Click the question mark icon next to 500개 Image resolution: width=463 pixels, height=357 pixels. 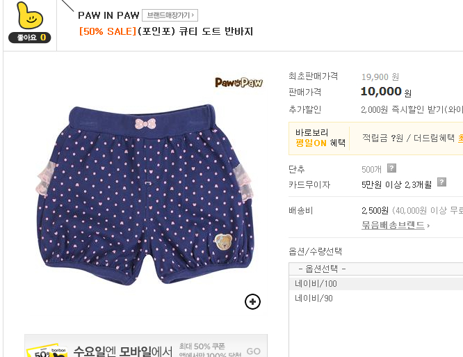coord(391,168)
